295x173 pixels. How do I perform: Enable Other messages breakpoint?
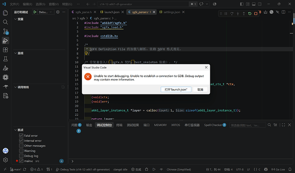[21, 146]
